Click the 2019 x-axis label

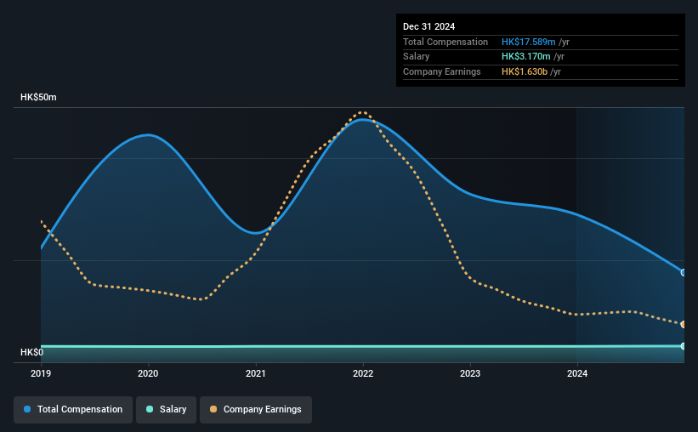[41, 373]
